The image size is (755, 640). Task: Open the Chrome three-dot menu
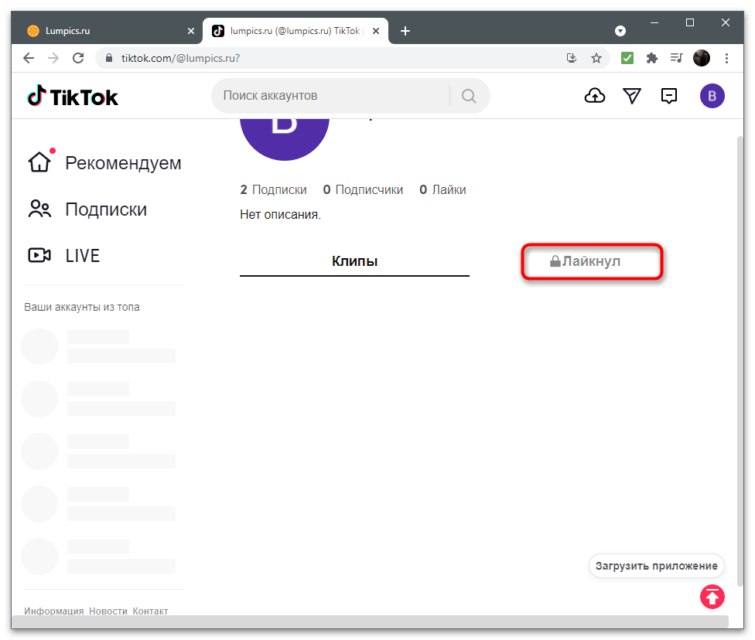(726, 58)
